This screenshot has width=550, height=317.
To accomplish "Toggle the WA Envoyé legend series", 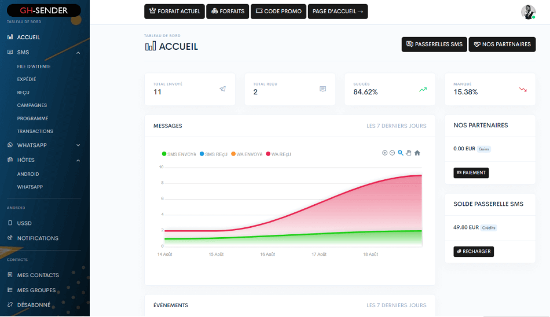I will pyautogui.click(x=247, y=154).
